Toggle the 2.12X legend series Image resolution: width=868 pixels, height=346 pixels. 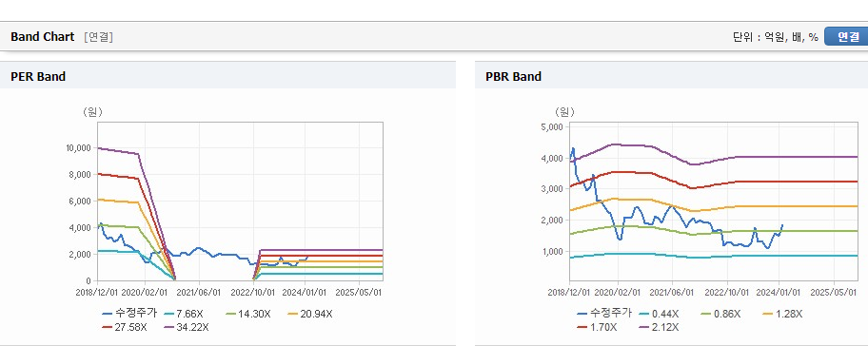(659, 327)
